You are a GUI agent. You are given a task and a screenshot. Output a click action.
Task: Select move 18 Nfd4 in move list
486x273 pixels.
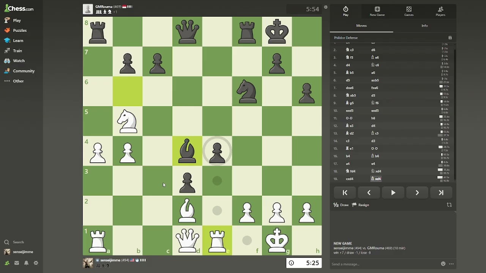(350, 171)
